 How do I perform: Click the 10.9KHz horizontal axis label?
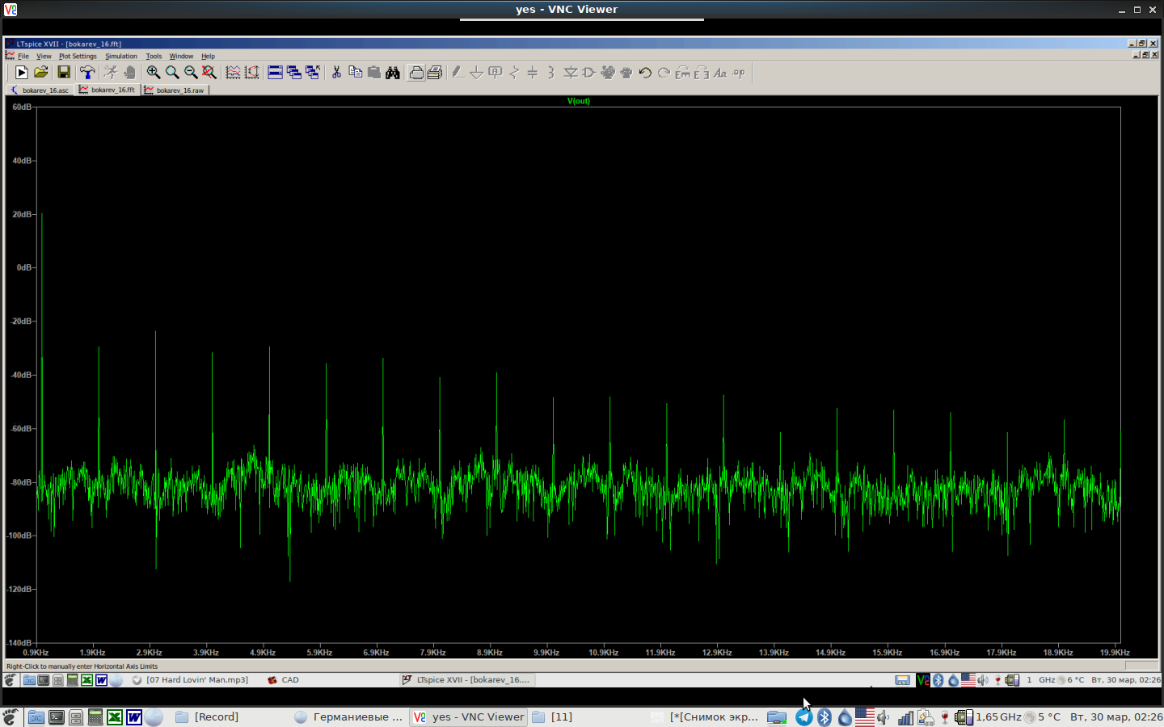[603, 653]
